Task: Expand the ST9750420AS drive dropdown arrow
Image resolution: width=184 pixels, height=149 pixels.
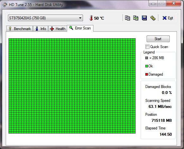Action: [80, 18]
